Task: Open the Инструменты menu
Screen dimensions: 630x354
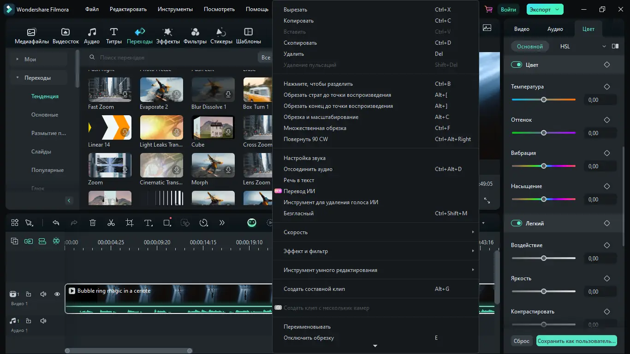Action: [175, 9]
